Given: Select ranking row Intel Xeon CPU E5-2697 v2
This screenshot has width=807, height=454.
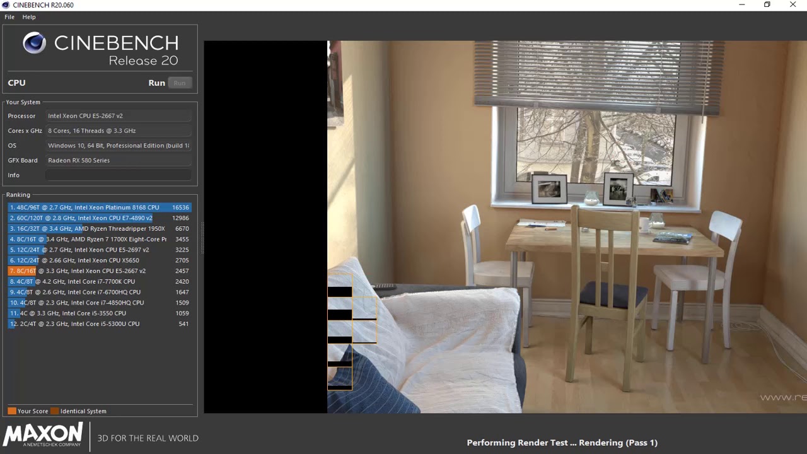Looking at the screenshot, I should (x=99, y=250).
